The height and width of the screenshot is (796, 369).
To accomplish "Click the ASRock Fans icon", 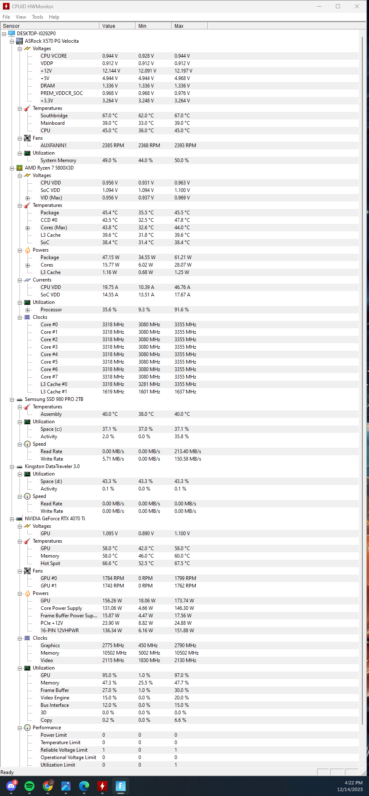I will pos(27,138).
